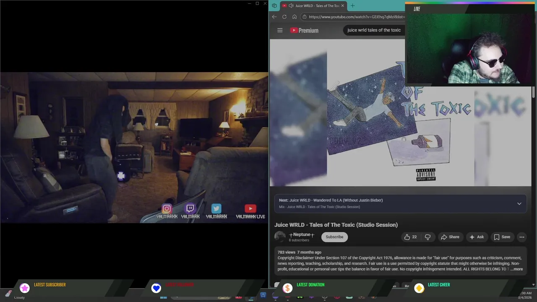The width and height of the screenshot is (537, 302).
Task: Open the Ask AI button
Action: tap(477, 237)
